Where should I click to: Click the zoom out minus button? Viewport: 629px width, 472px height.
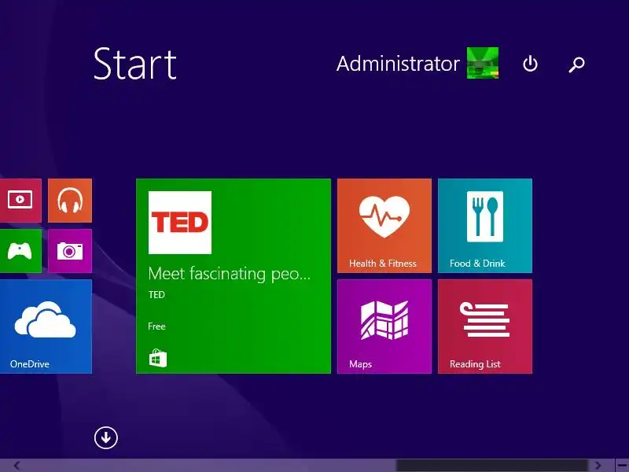(622, 466)
